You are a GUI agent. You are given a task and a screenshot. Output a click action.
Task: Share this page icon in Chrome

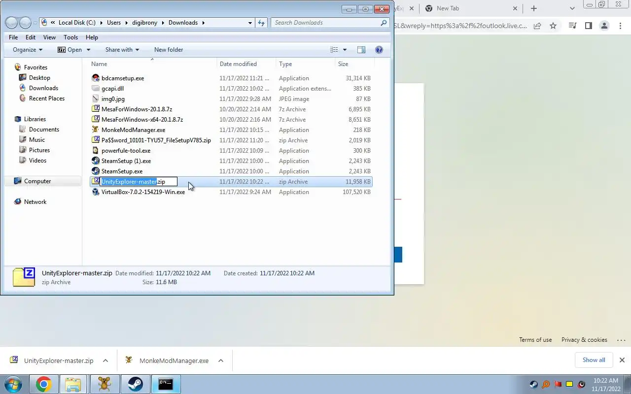[537, 26]
